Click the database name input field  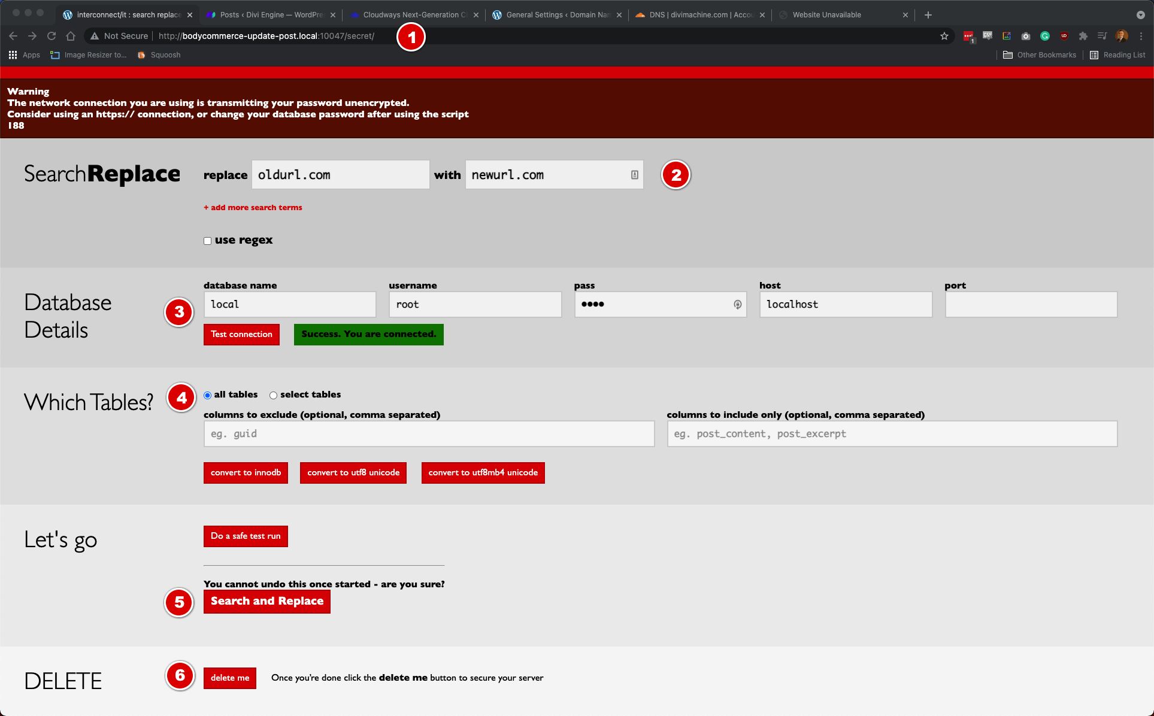290,304
